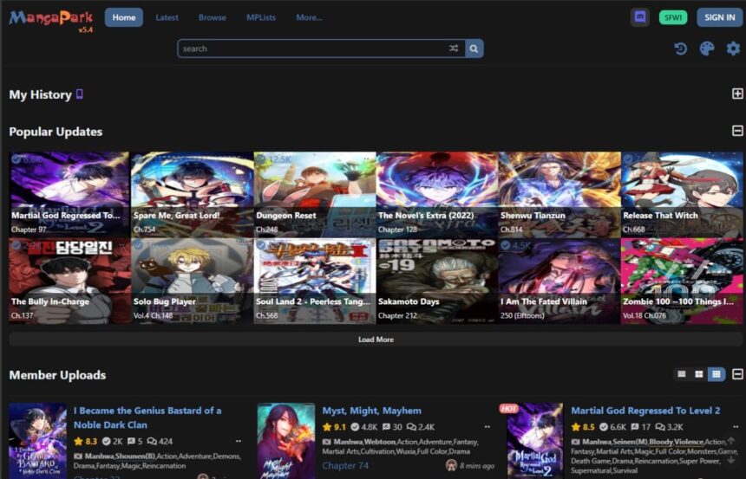
Task: Go to the Home tab
Action: pyautogui.click(x=124, y=17)
